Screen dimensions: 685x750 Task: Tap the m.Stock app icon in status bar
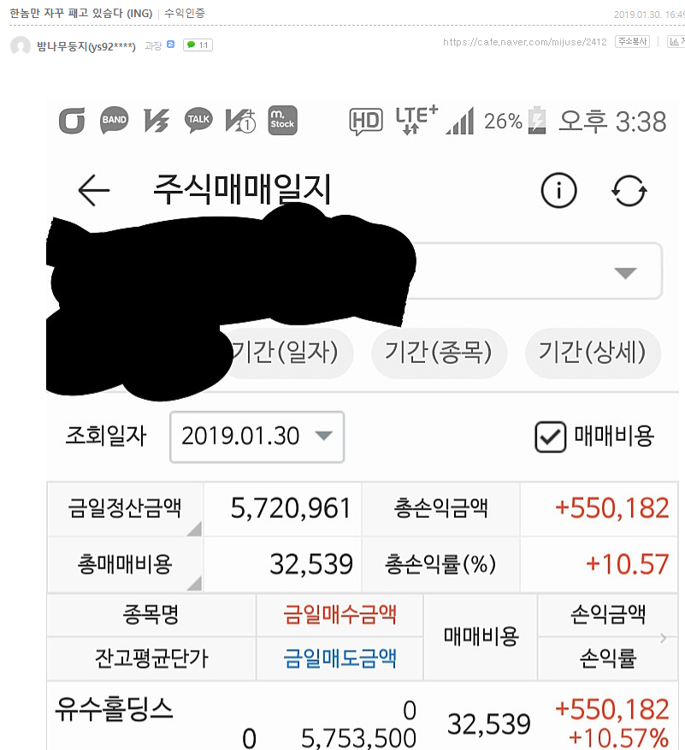click(282, 120)
